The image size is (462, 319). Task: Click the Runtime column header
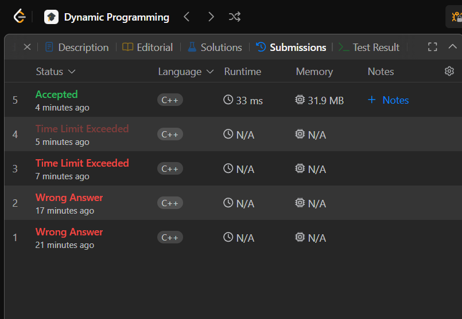243,72
